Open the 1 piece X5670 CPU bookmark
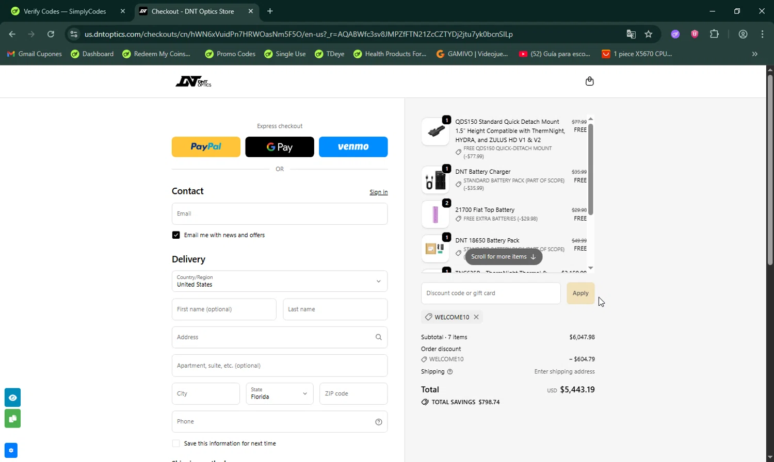The image size is (774, 462). pyautogui.click(x=637, y=54)
